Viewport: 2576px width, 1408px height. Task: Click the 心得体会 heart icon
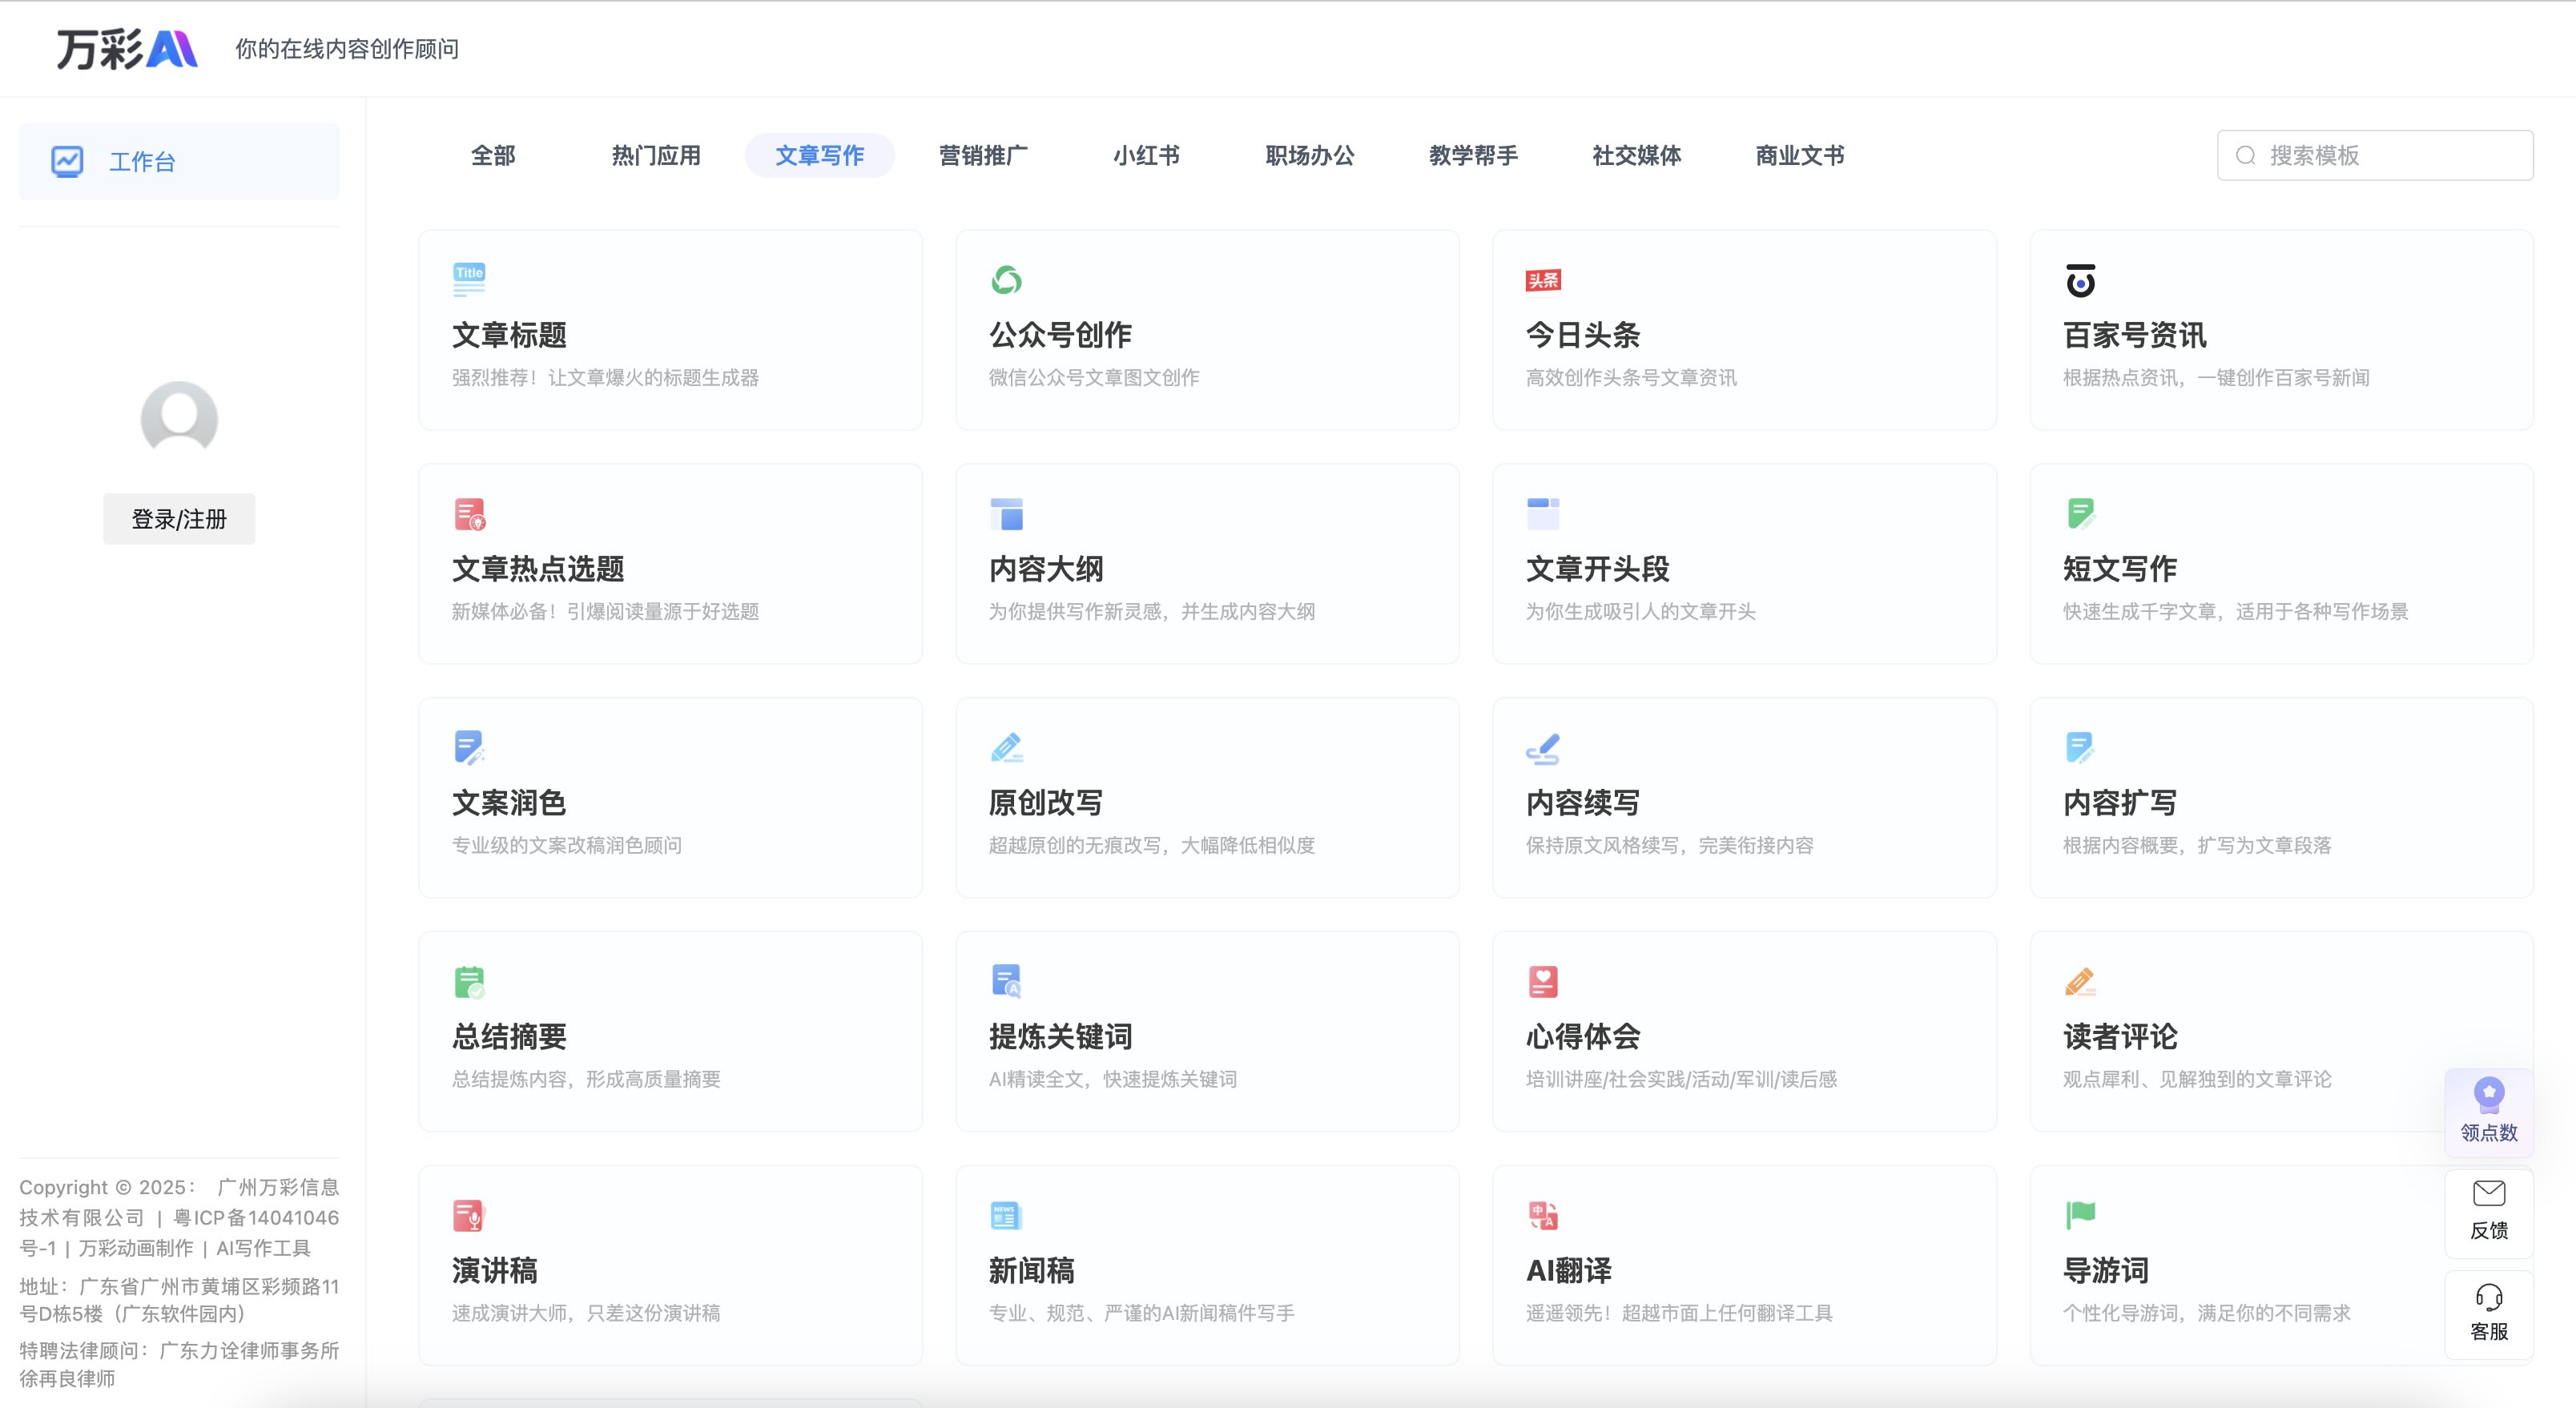pos(1543,981)
